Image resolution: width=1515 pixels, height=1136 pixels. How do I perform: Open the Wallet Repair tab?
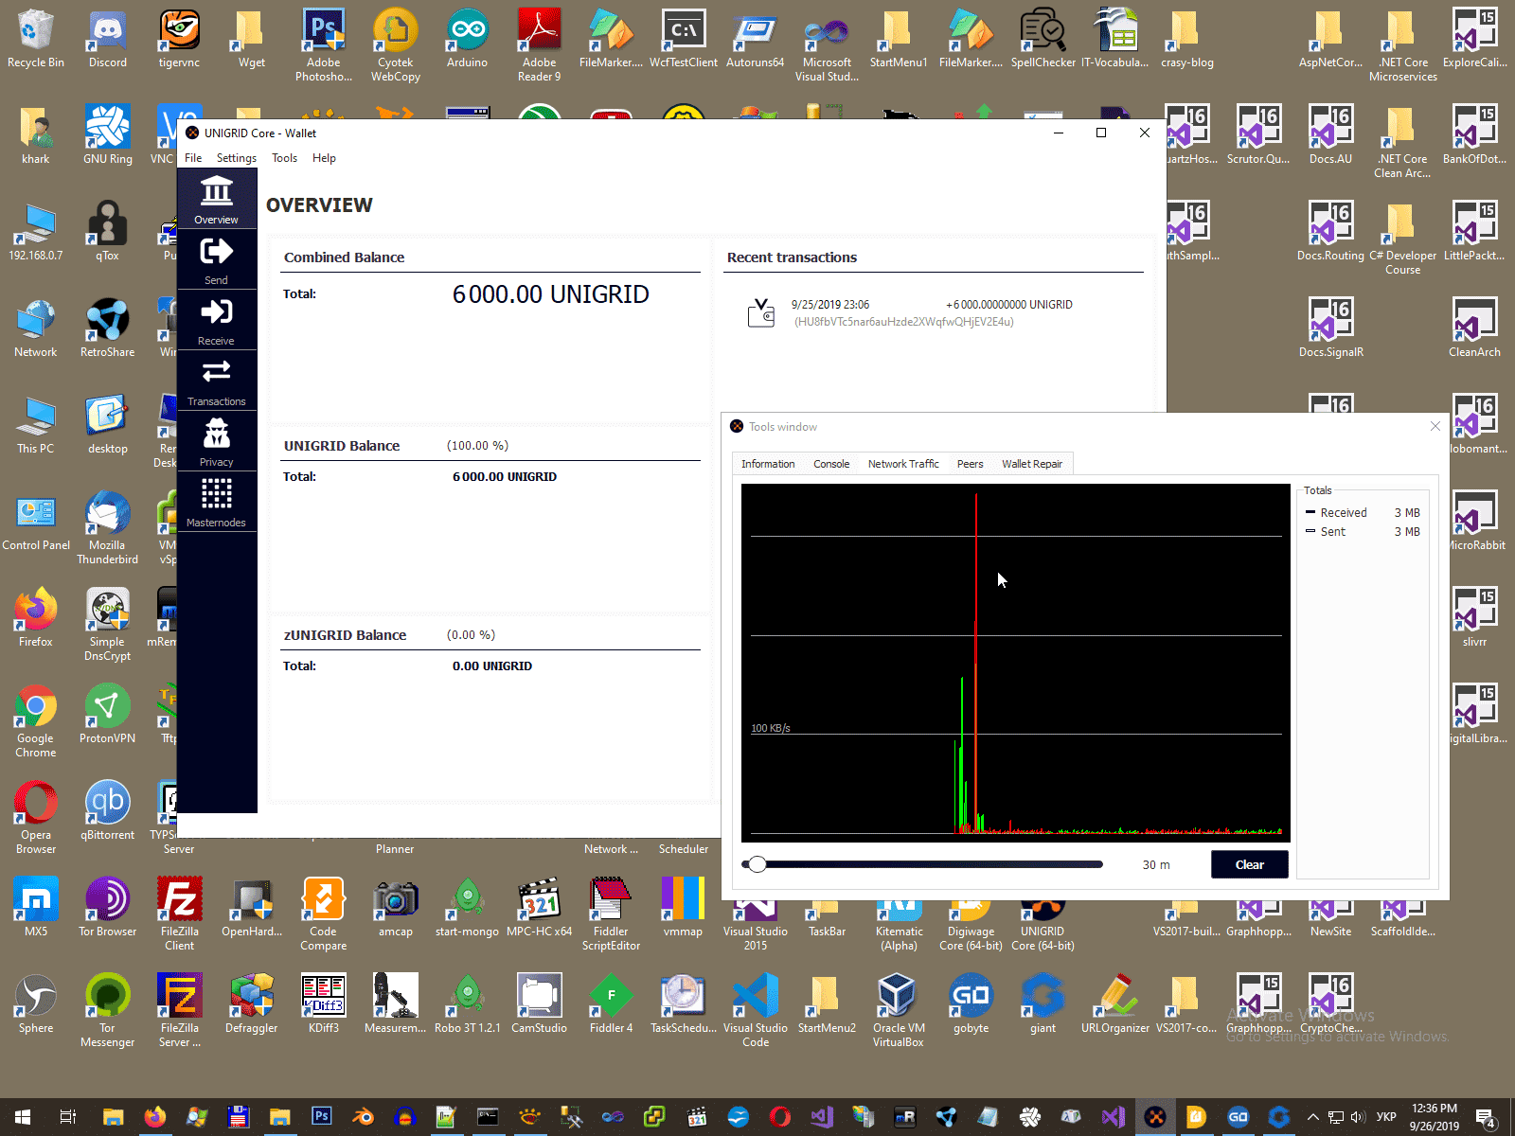pyautogui.click(x=1032, y=464)
